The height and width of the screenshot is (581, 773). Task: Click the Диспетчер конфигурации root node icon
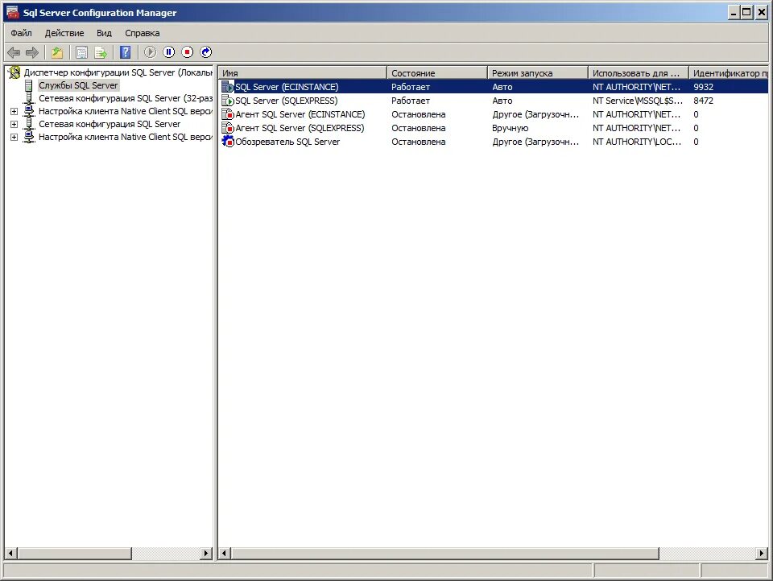(14, 72)
